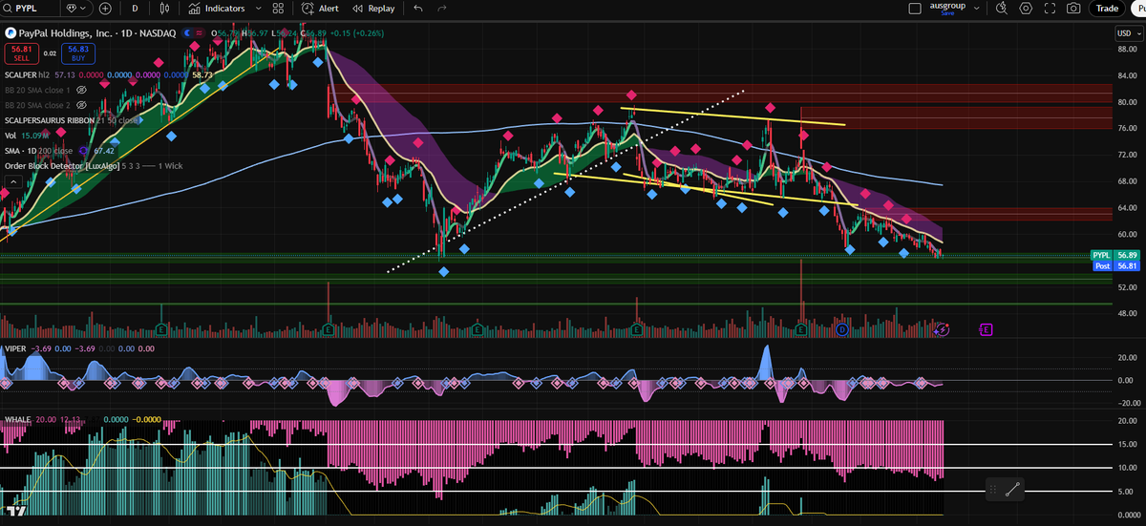This screenshot has height=526, width=1146.
Task: Expand the favorites arrow beside Indicators
Action: [x=259, y=9]
